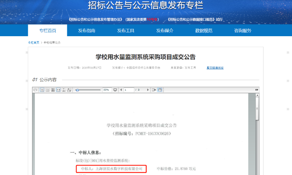Click the fit width icon

tap(58, 90)
